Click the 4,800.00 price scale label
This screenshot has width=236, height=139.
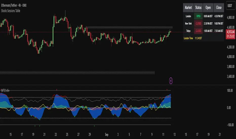[231, 17]
